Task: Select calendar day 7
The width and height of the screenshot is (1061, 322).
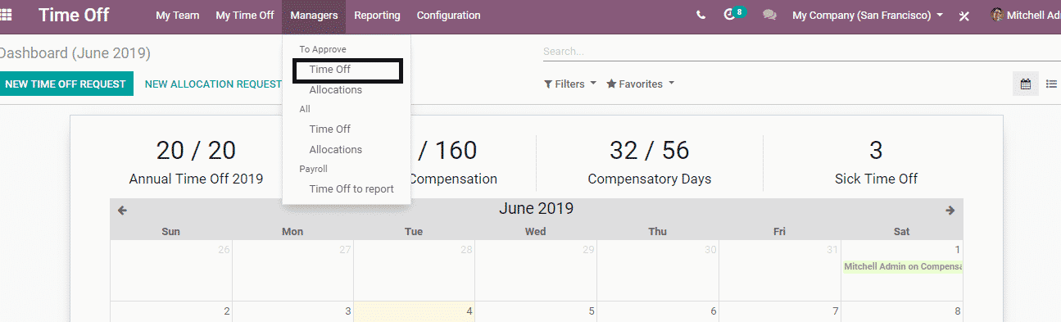Action: [780, 311]
